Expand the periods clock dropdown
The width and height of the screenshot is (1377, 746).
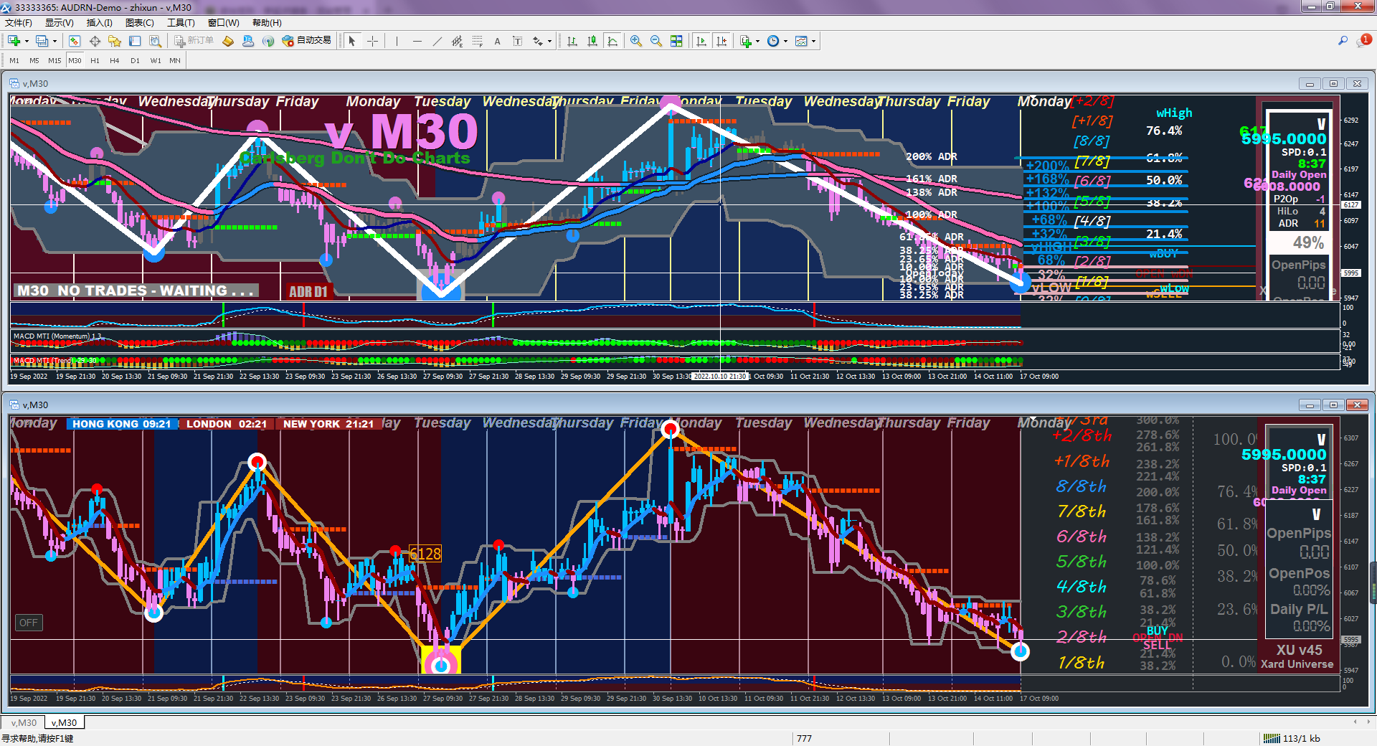coord(786,41)
